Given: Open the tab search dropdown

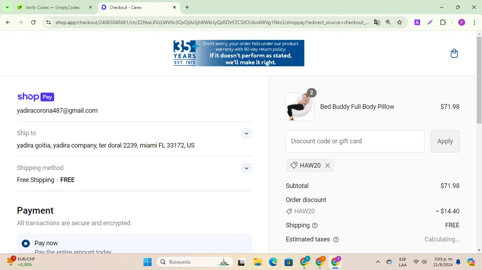Looking at the screenshot, I should pyautogui.click(x=7, y=7).
